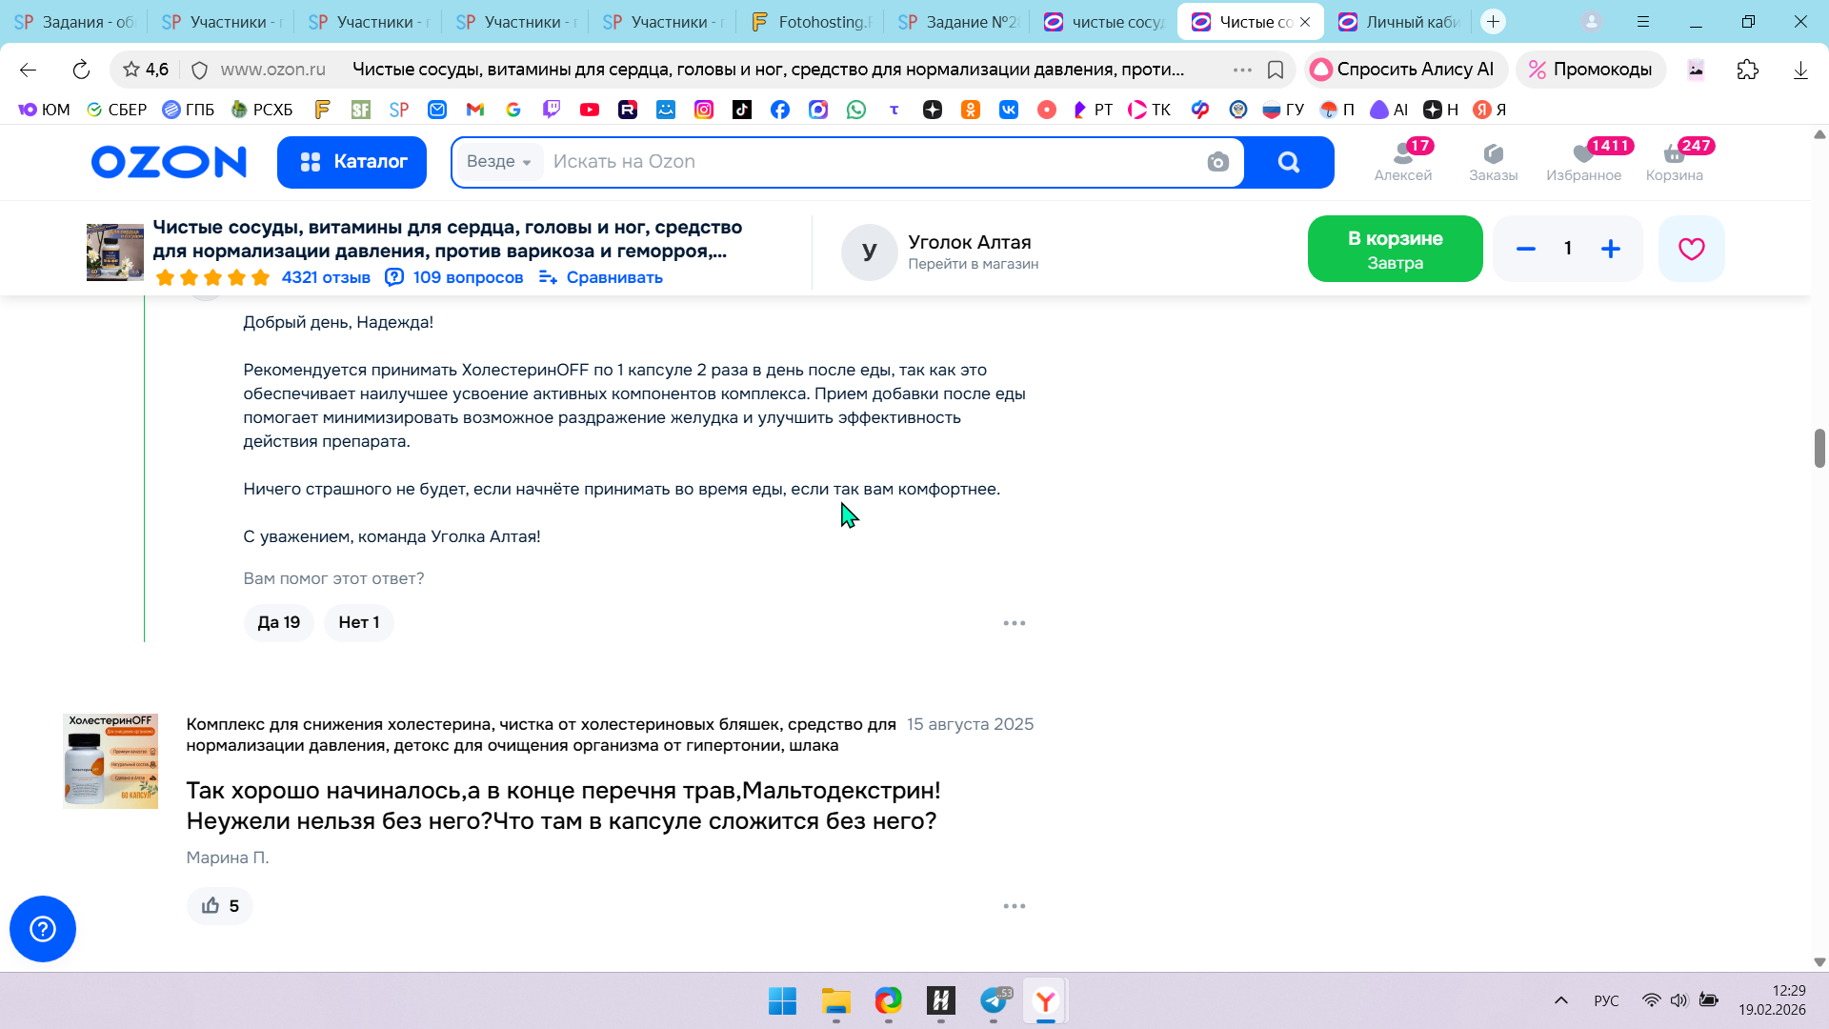Open Заказы orders icon
The height and width of the screenshot is (1029, 1829).
[1493, 161]
